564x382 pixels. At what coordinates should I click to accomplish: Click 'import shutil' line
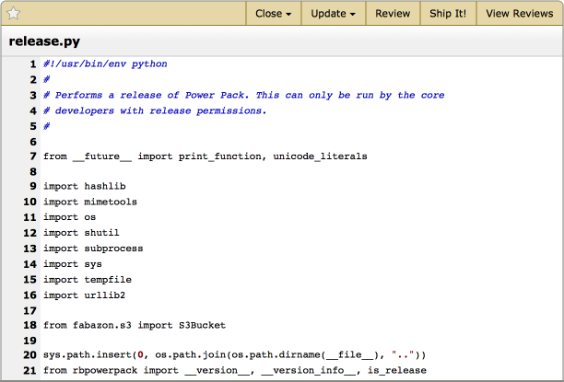(x=81, y=233)
